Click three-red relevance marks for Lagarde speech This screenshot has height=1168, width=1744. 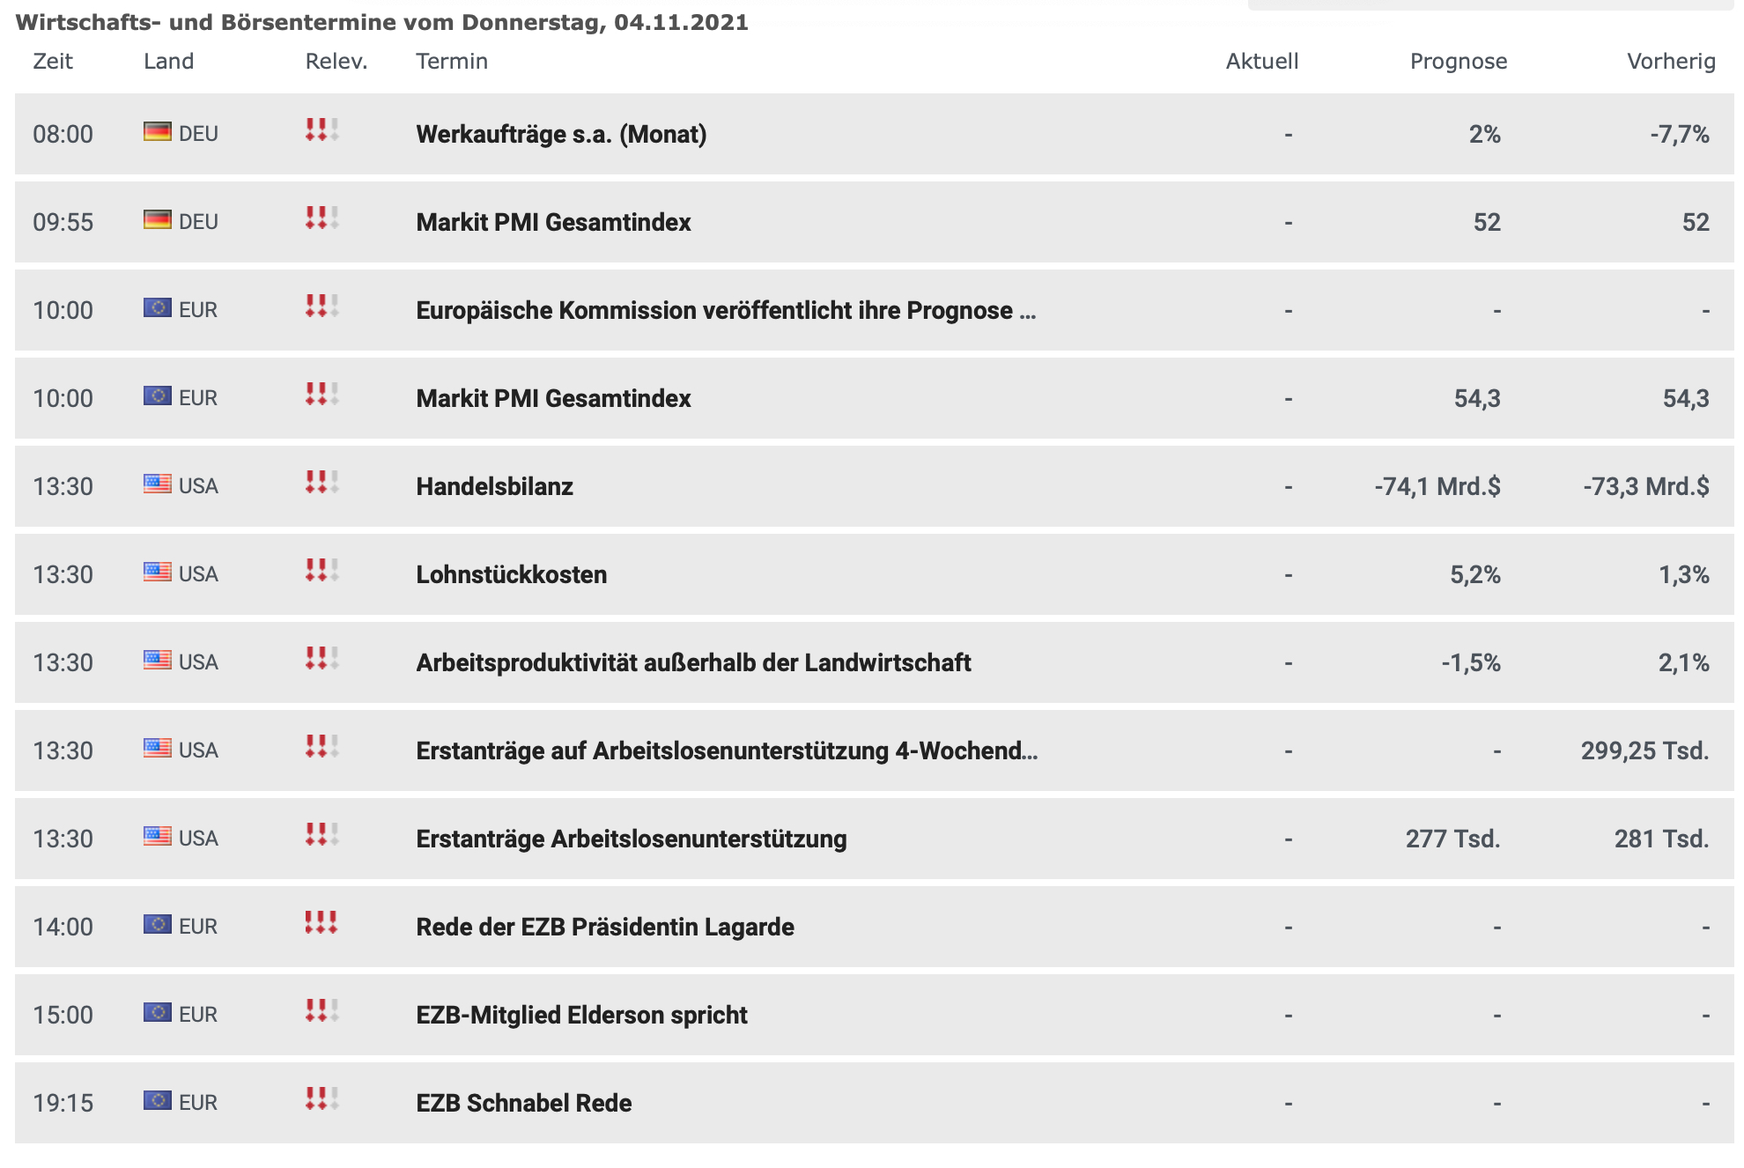click(321, 922)
